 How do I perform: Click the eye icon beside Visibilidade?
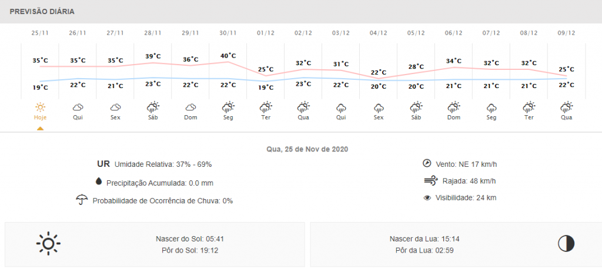click(427, 198)
